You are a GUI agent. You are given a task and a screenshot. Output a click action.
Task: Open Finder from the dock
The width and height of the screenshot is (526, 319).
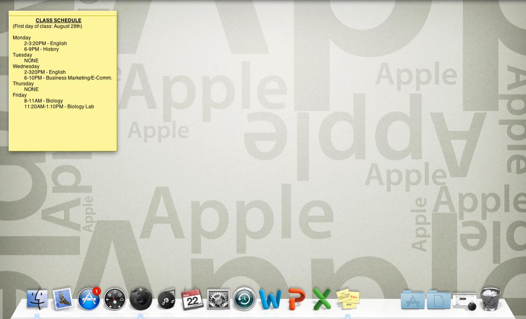[x=37, y=299]
